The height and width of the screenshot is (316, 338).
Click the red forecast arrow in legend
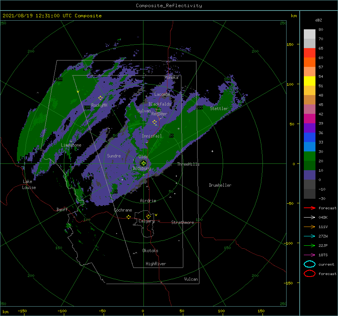pos(309,208)
